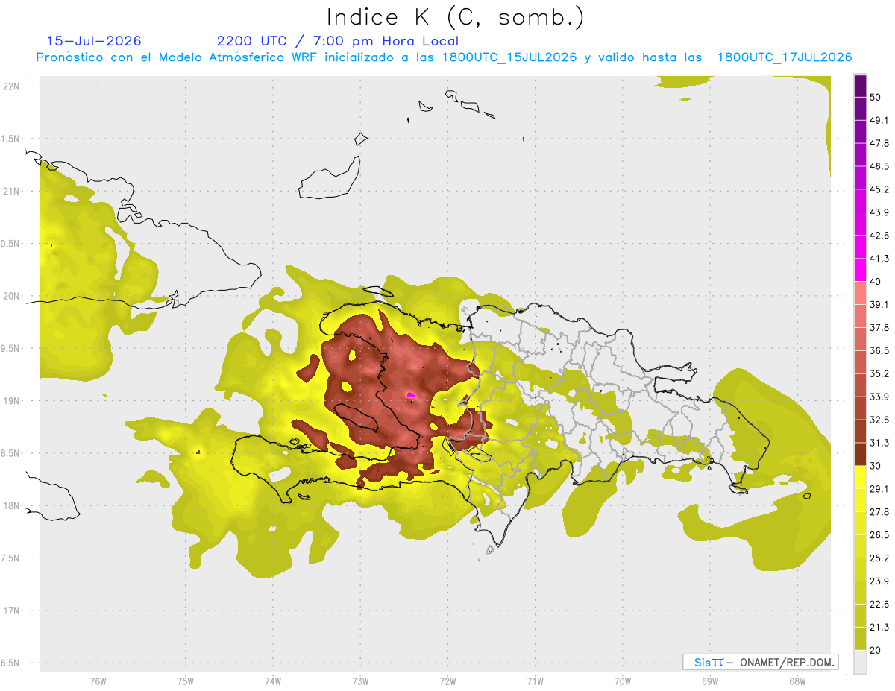Select the salmon swatch between 39.1 and 40
Screen dimensions: 895x691
pyautogui.click(x=860, y=293)
